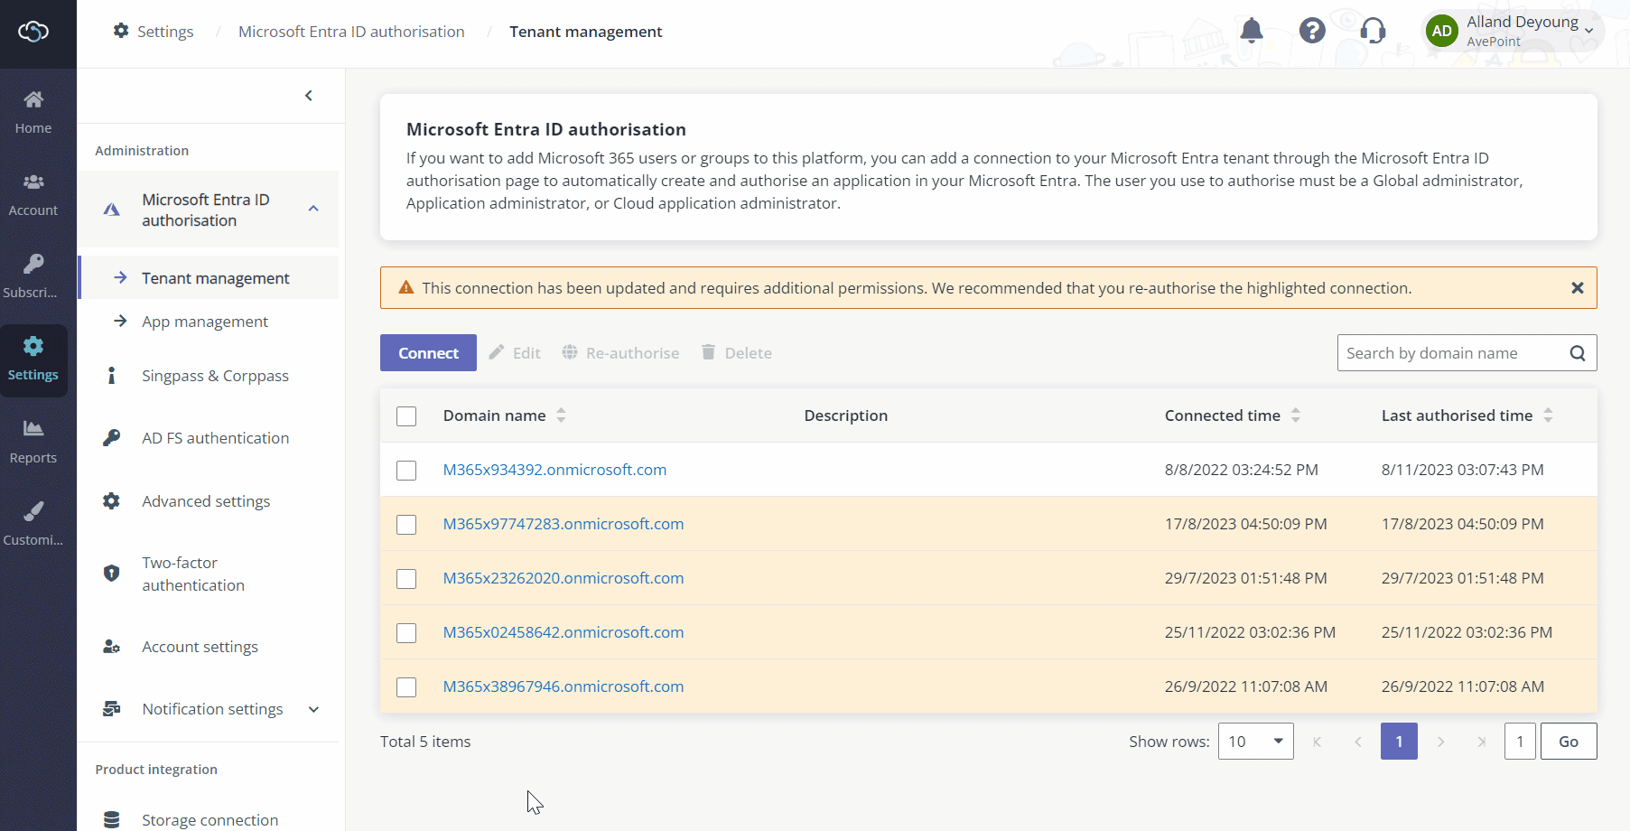Collapse the settings side panel arrow
The image size is (1630, 831).
(x=309, y=96)
